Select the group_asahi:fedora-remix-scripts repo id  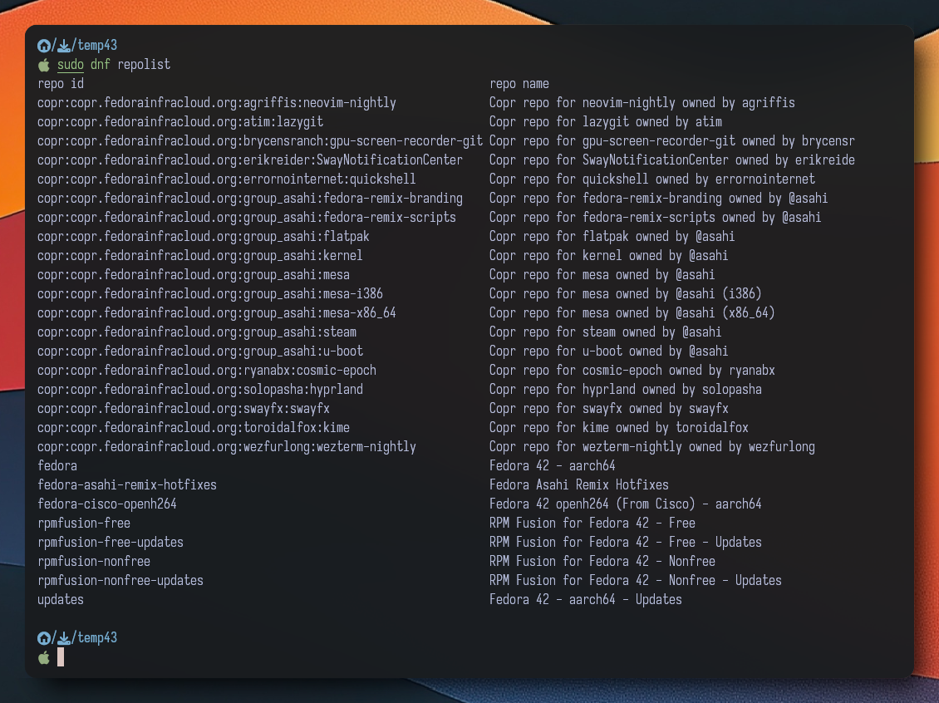(247, 218)
